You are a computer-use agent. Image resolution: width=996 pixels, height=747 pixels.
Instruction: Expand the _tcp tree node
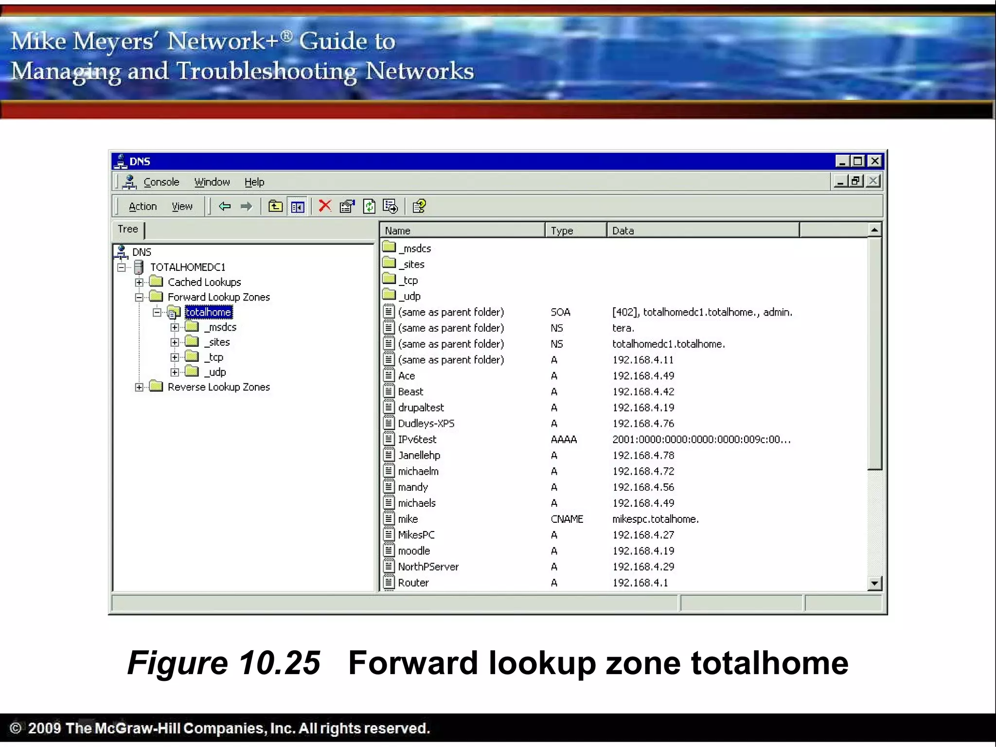pos(175,357)
